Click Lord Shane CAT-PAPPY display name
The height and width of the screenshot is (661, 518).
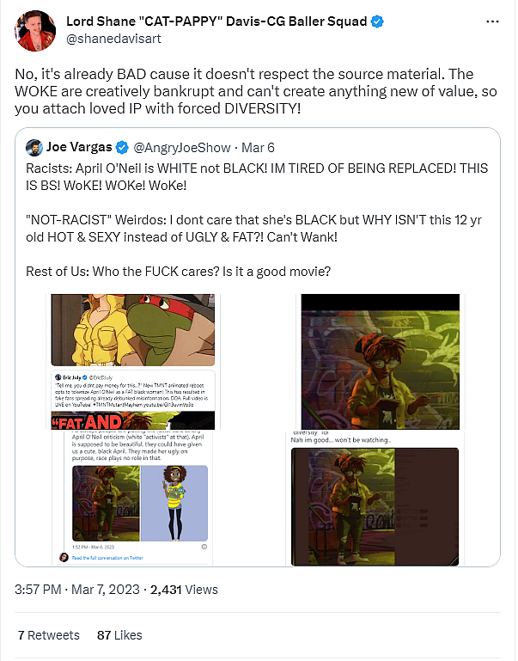pos(216,21)
